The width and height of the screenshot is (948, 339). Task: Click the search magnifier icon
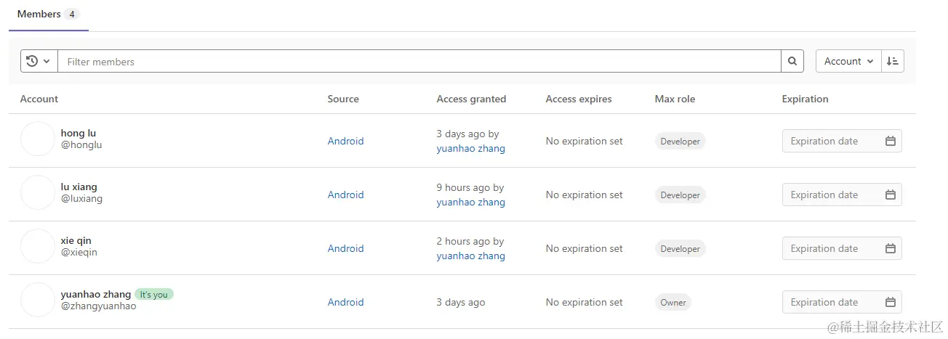[792, 62]
